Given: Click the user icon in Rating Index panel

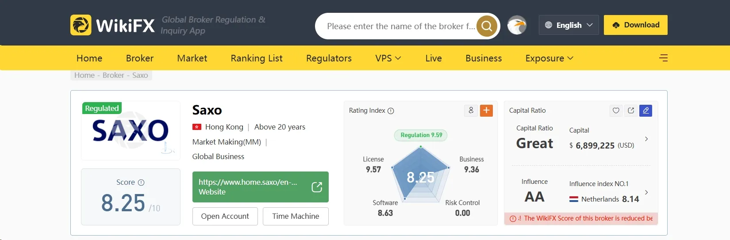Looking at the screenshot, I should pos(471,110).
